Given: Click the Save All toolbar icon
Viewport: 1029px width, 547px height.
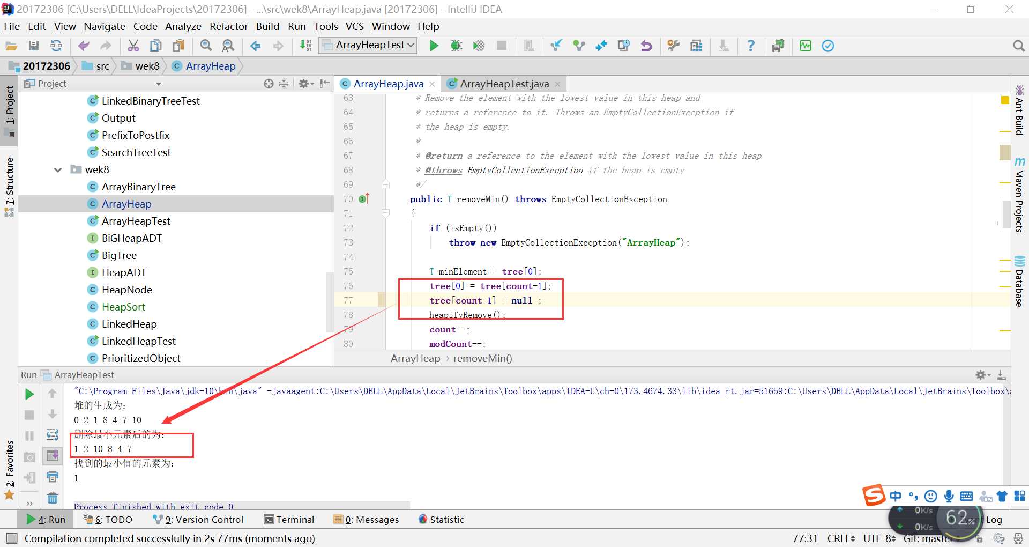Looking at the screenshot, I should (34, 46).
